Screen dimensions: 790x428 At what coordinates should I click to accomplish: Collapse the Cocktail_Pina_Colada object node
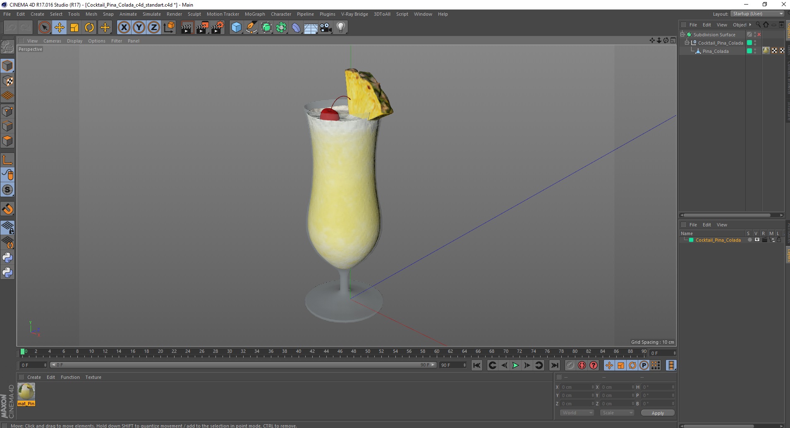click(687, 43)
